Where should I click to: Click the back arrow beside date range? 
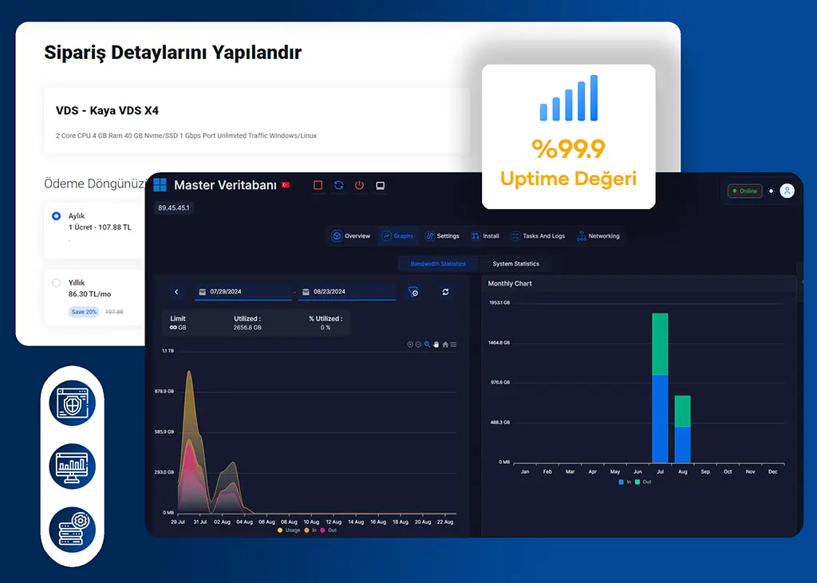click(176, 292)
